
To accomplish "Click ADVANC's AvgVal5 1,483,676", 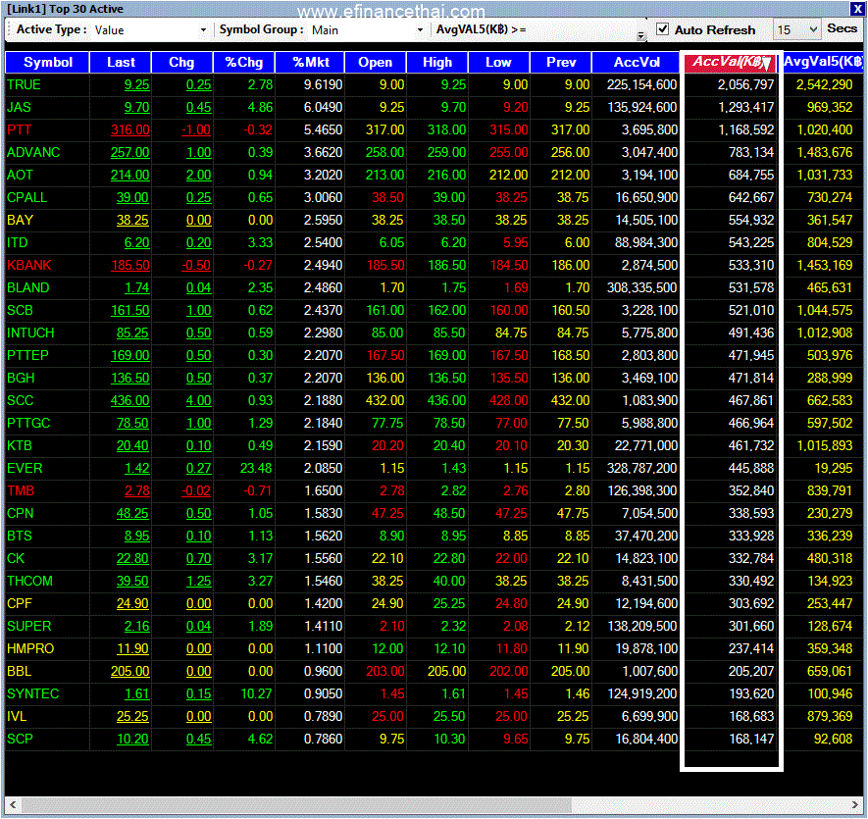I will click(x=824, y=152).
